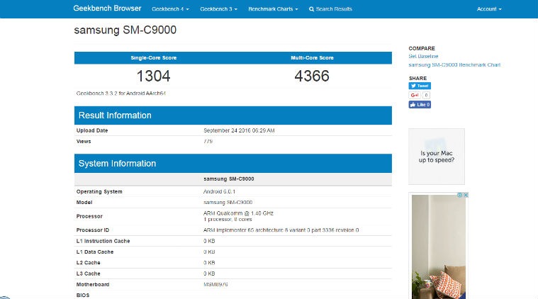Click the ARM Qualcomm @ 1.40 GHz value

238,213
